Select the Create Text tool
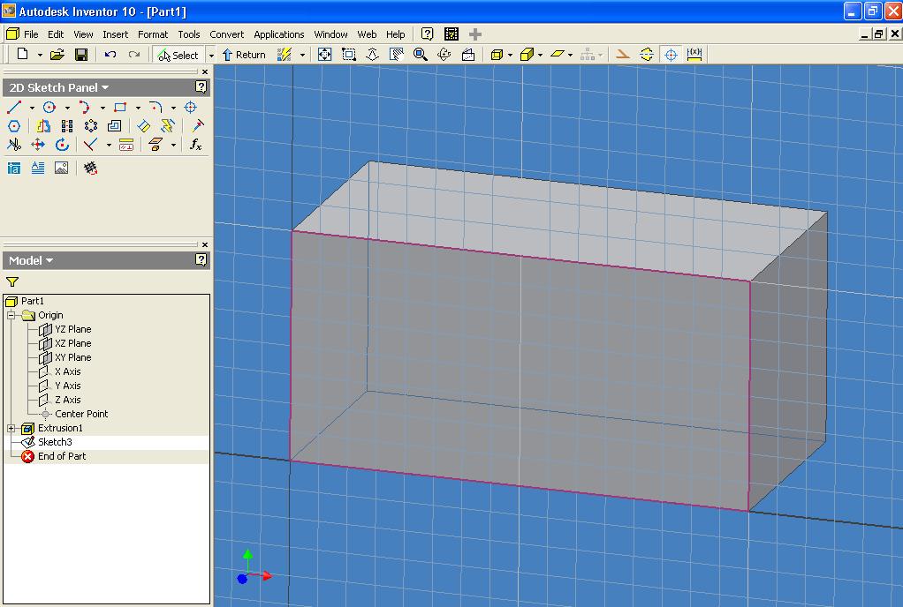Screen dimensions: 903x607 tap(38, 168)
